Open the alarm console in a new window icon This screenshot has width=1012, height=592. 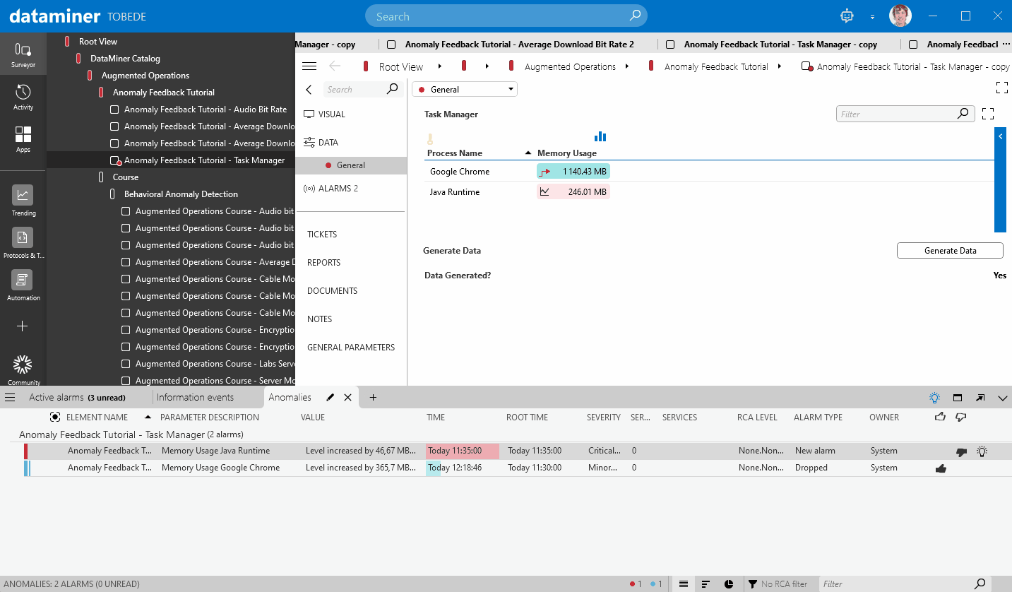[x=980, y=397]
